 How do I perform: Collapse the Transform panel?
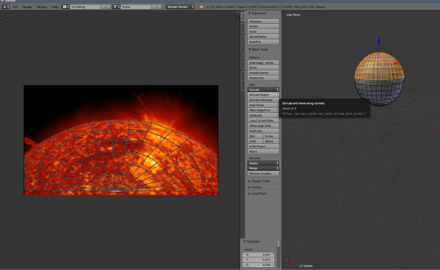[x=250, y=13]
